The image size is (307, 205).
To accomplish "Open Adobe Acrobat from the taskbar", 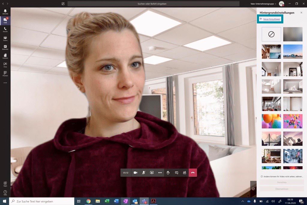I will tap(153, 201).
